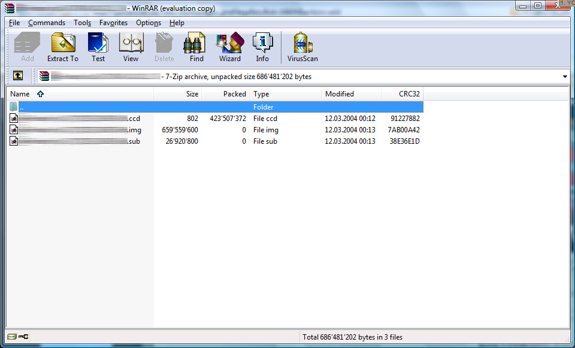This screenshot has height=348, width=575.
Task: Show archive Info
Action: pyautogui.click(x=262, y=47)
